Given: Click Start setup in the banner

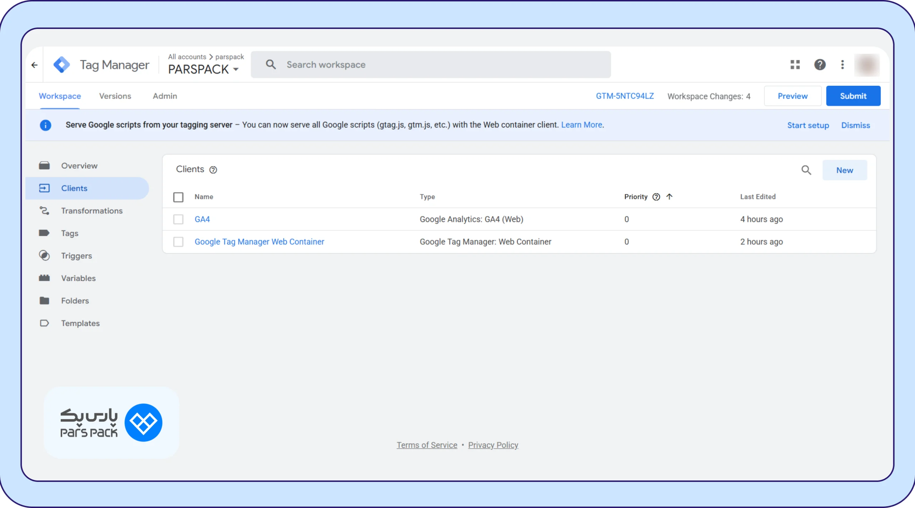Looking at the screenshot, I should click(808, 125).
